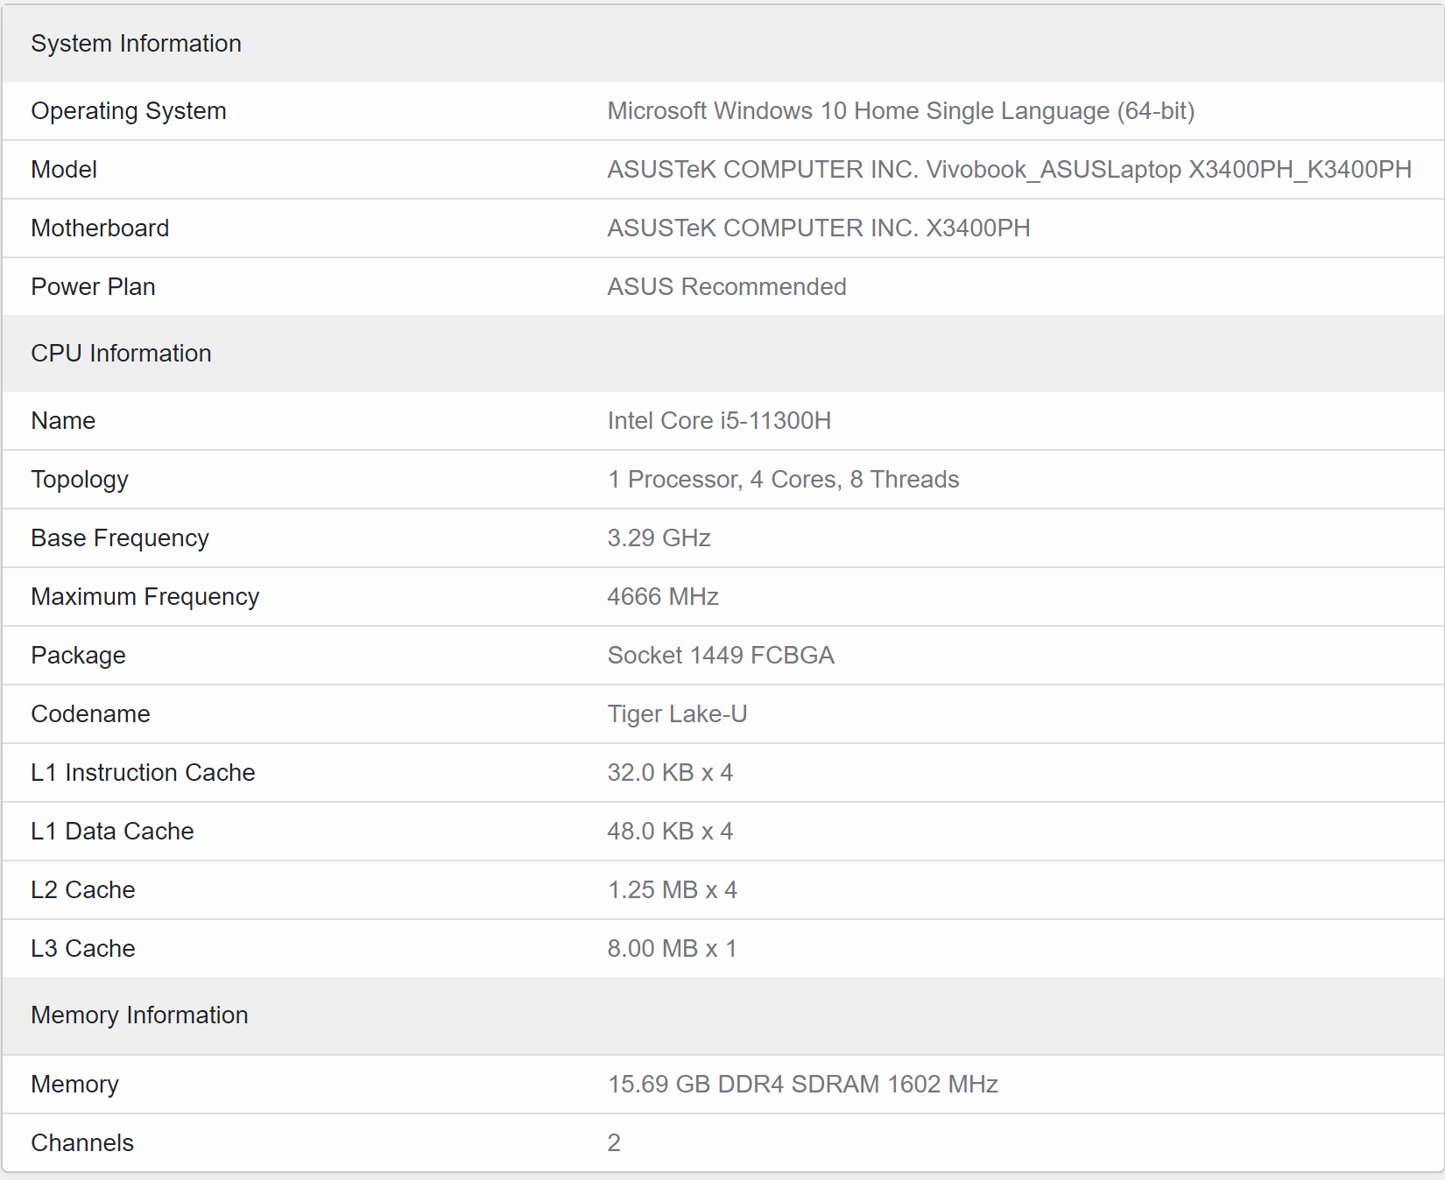1445x1180 pixels.
Task: Select the '32.0 KB x 4' value
Action: coord(670,773)
